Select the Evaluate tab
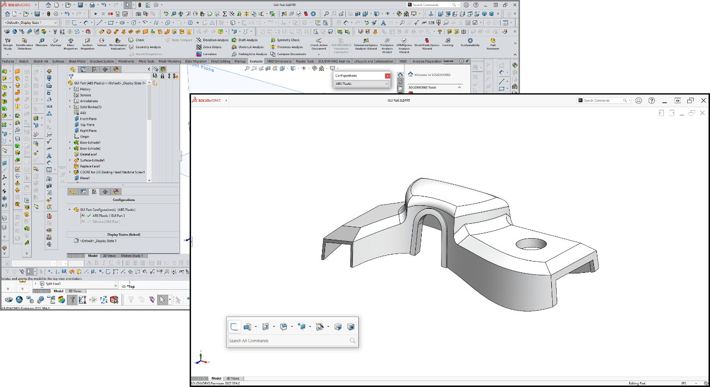The image size is (710, 387). (x=257, y=62)
